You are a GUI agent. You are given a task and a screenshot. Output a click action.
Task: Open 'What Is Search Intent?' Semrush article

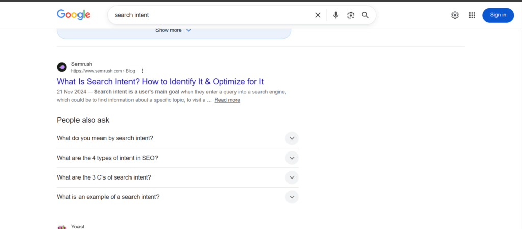coord(160,81)
